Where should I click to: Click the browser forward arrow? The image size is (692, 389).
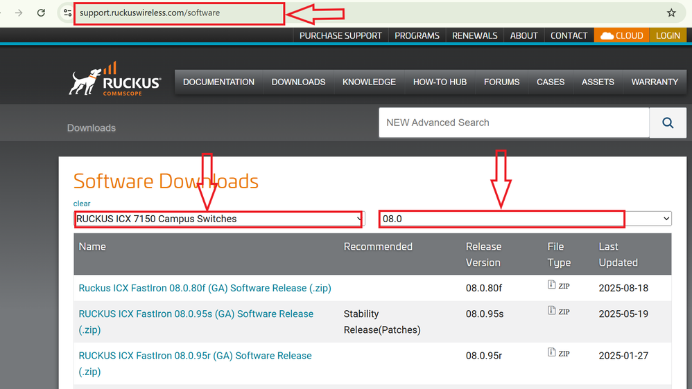coord(19,13)
